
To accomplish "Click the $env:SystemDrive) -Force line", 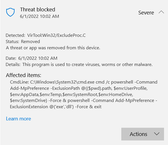I will click(x=83, y=101).
